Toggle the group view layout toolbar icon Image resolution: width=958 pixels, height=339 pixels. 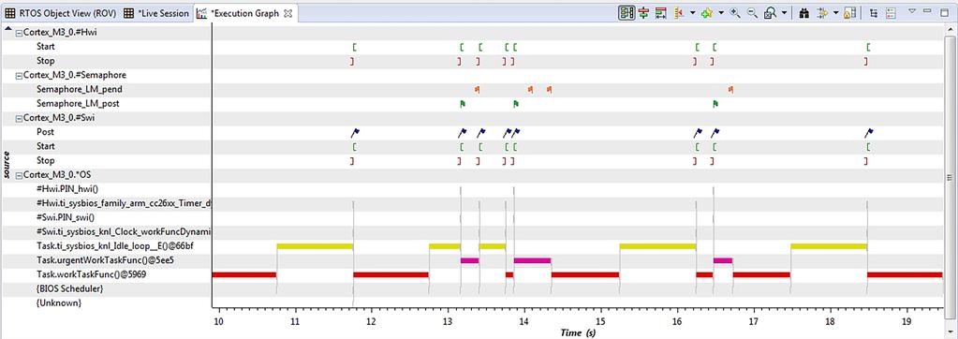pyautogui.click(x=626, y=12)
